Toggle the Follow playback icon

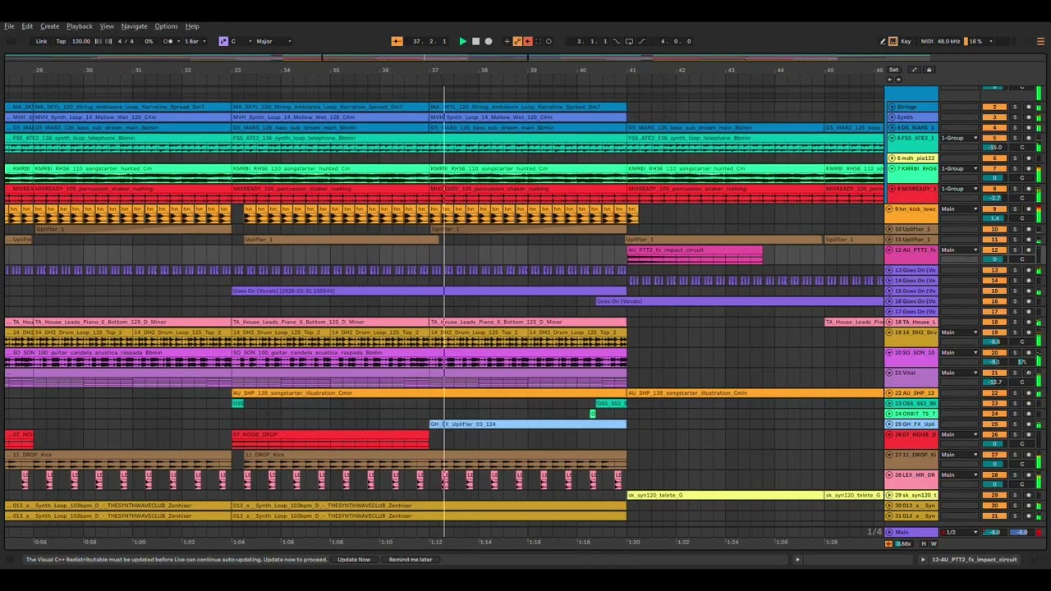point(397,41)
